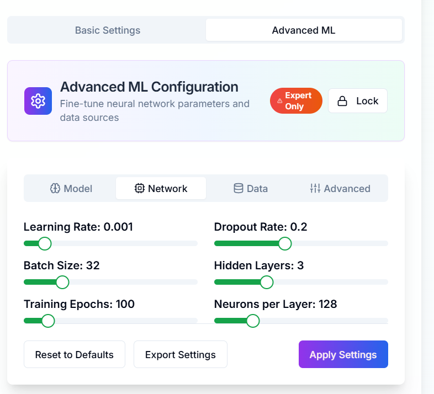Click Reset to Defaults
The height and width of the screenshot is (394, 434).
click(x=75, y=354)
